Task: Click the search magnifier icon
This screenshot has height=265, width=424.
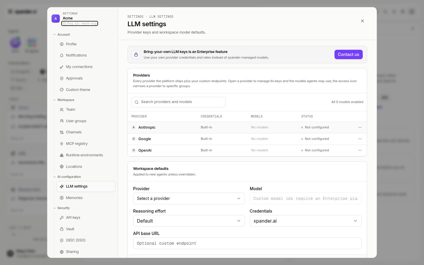Action: tap(137, 102)
